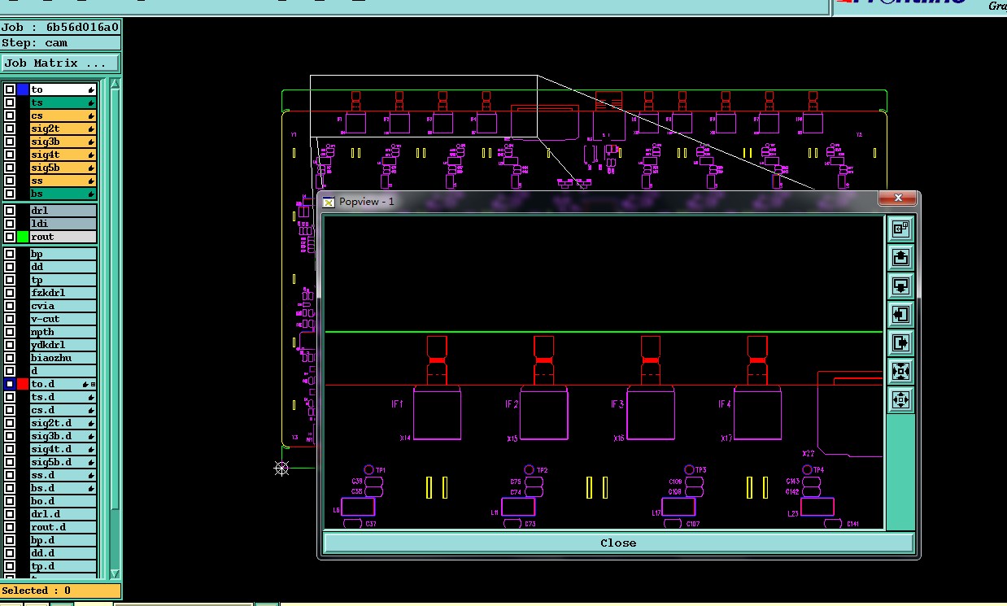
Task: Click the feature marker on the 'bs.d' layer
Action: pos(91,488)
